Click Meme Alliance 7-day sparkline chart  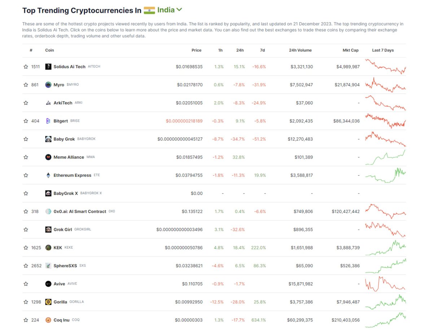[385, 157]
